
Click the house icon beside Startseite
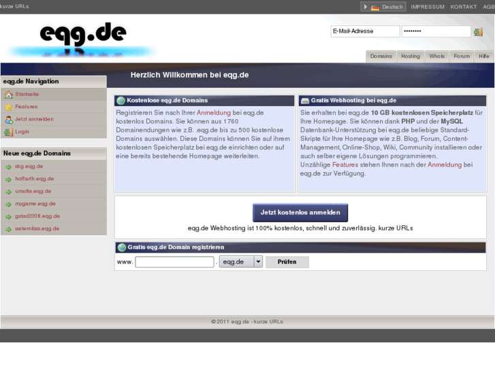tap(9, 95)
